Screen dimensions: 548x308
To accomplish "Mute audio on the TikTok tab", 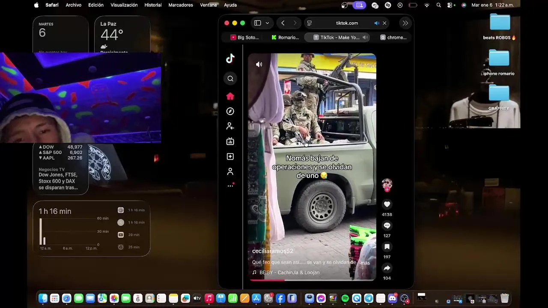I will pyautogui.click(x=365, y=37).
